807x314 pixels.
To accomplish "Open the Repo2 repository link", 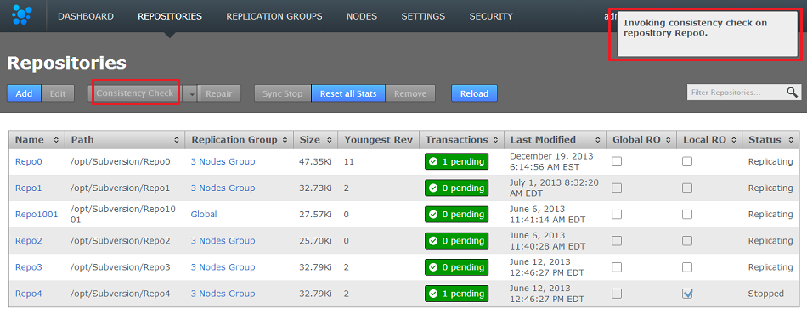I will pyautogui.click(x=28, y=240).
